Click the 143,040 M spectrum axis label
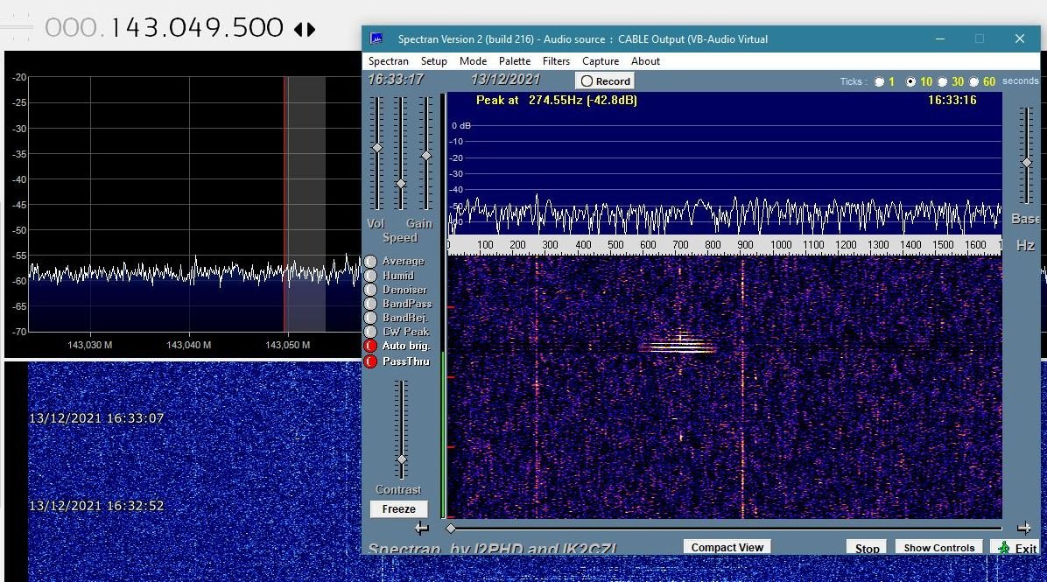 click(x=188, y=345)
